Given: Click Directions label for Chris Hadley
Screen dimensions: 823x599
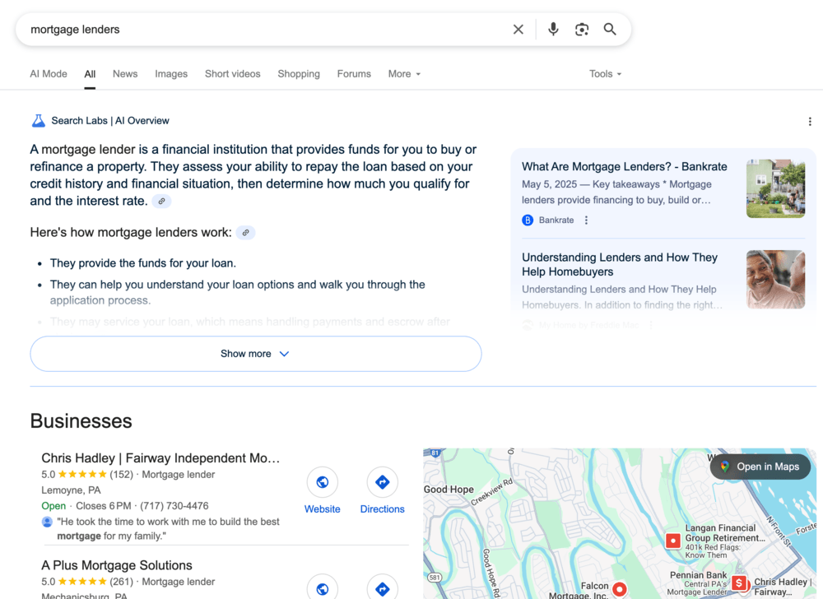Looking at the screenshot, I should coord(382,509).
